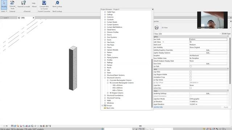Click the design options icon in status bar
The height and width of the screenshot is (130, 232).
click(140, 129)
